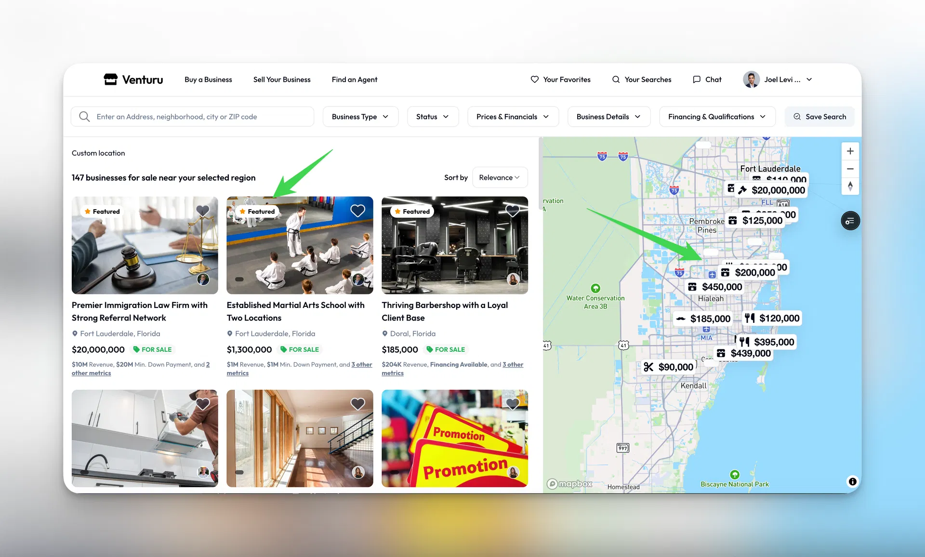The image size is (925, 557).
Task: Click the Venturu storefront logo icon
Action: (110, 80)
